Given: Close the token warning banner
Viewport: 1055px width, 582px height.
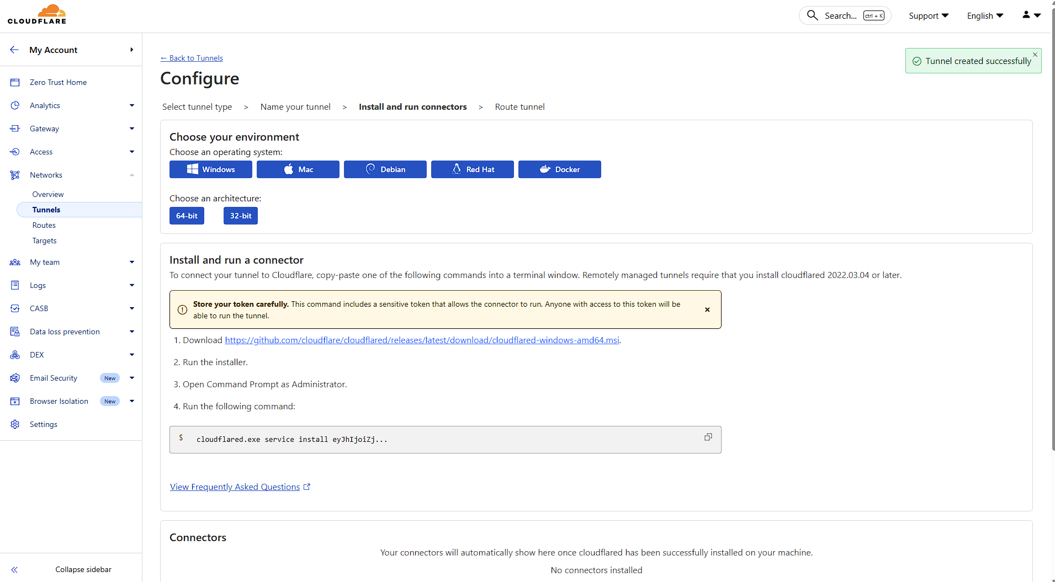Looking at the screenshot, I should pyautogui.click(x=707, y=309).
